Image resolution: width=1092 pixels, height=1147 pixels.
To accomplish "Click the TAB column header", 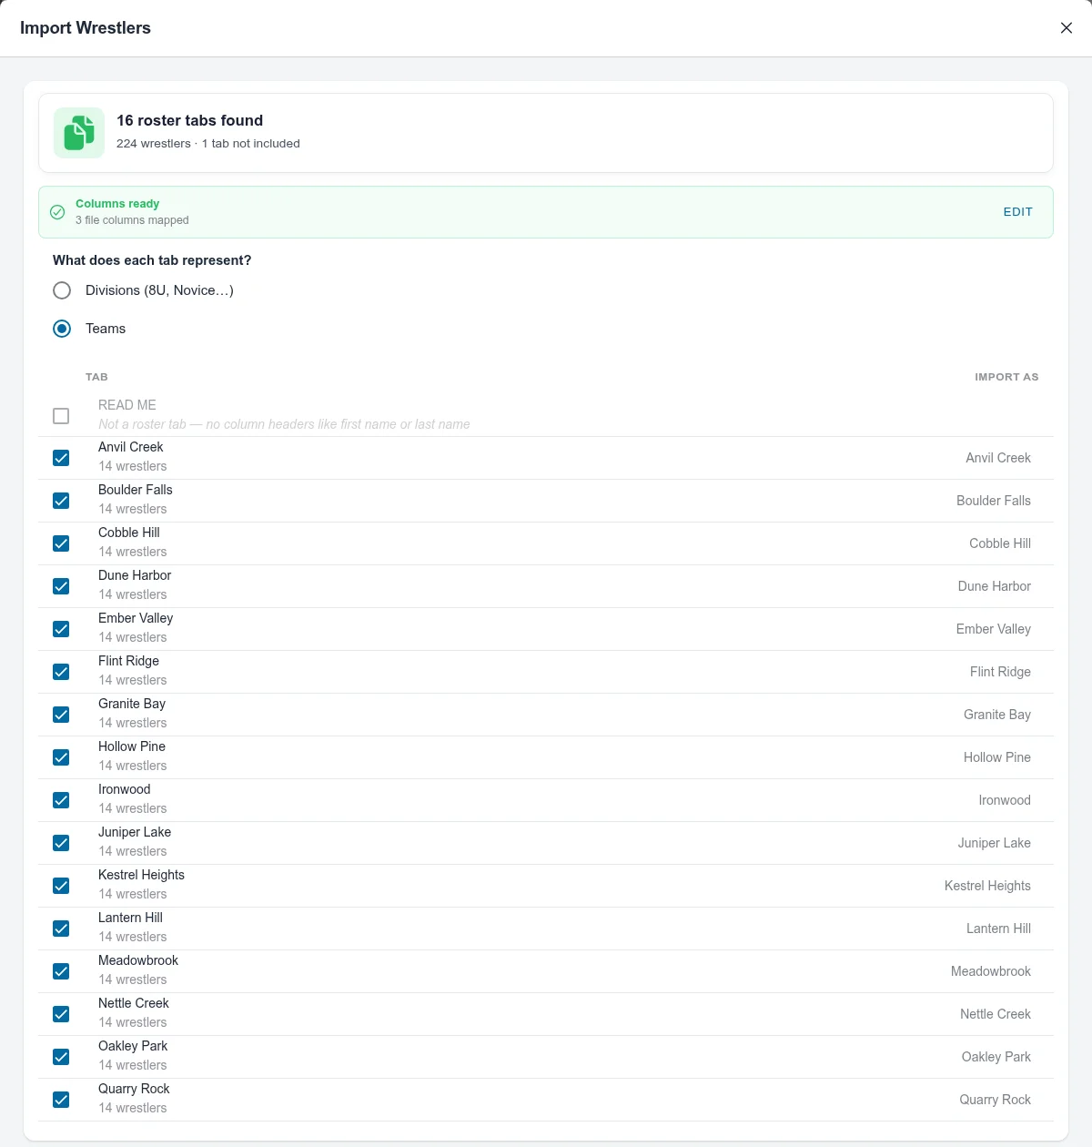I will tap(96, 377).
